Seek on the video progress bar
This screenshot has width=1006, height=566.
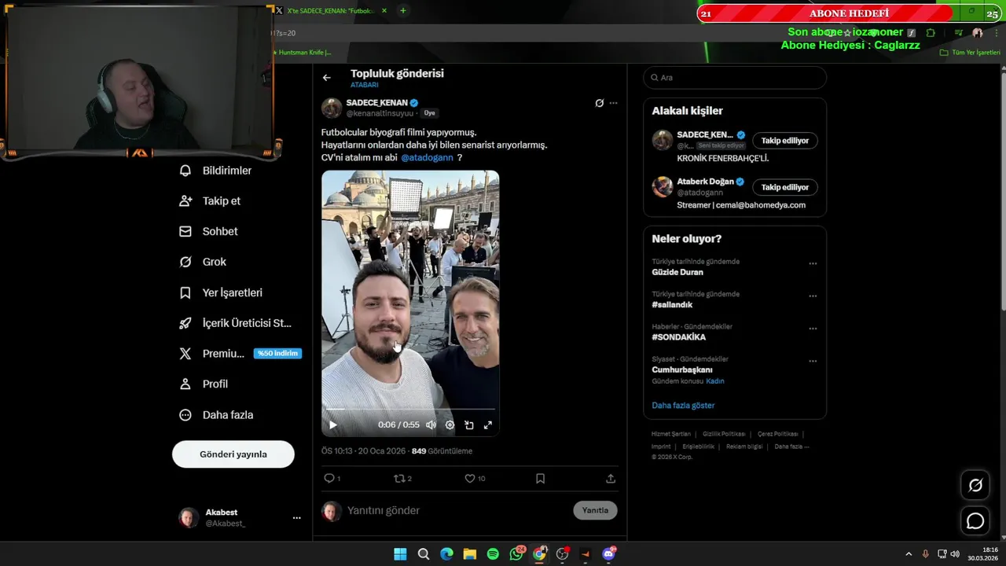(410, 409)
